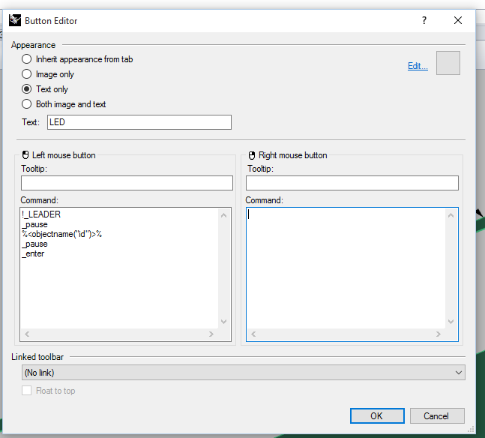The height and width of the screenshot is (438, 485).
Task: Click the left mouse button icon
Action: click(25, 154)
